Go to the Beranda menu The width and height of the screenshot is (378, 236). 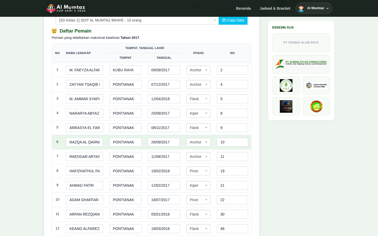(243, 8)
